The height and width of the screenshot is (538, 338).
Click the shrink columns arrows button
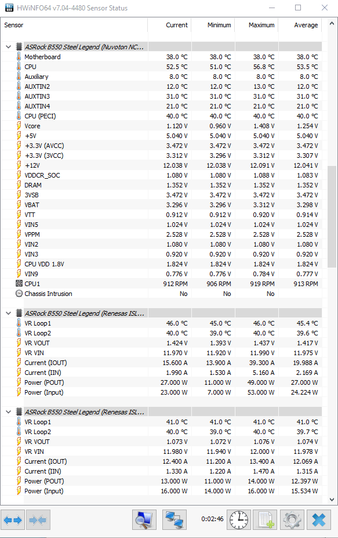pyautogui.click(x=38, y=519)
